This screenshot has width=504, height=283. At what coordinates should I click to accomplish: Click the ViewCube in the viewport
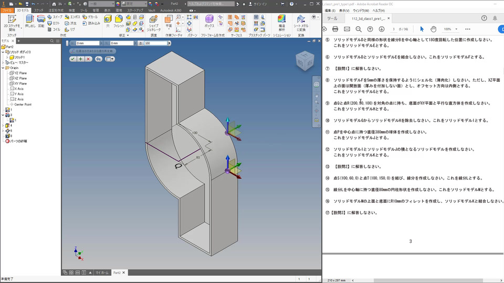point(304,61)
